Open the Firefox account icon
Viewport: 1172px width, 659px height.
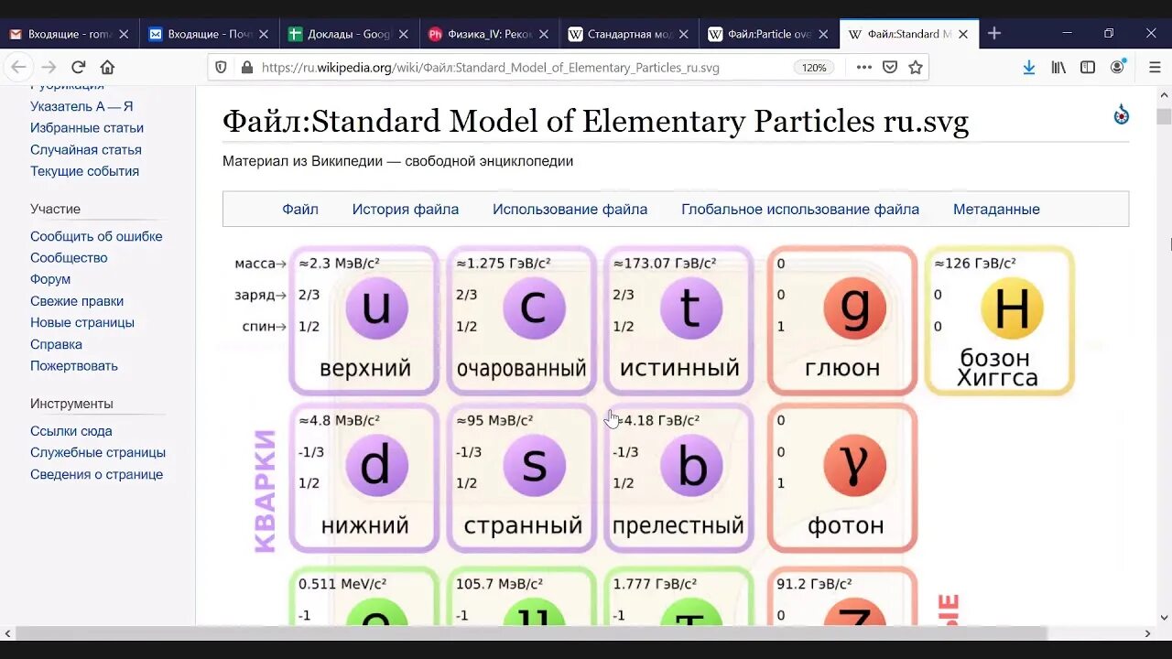pos(1117,67)
